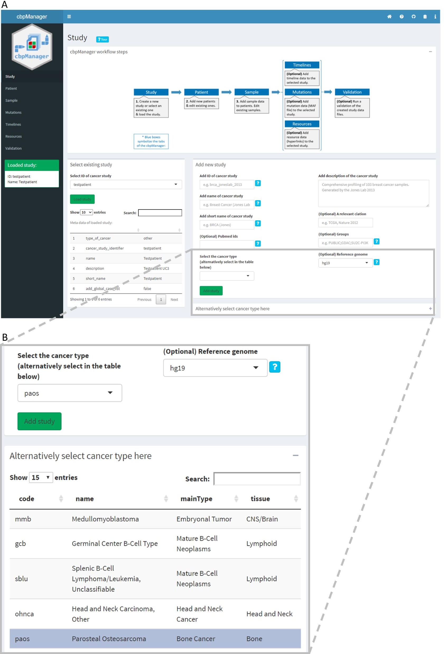The width and height of the screenshot is (444, 654).
Task: Go to Previous page of metadata table
Action: tap(144, 300)
